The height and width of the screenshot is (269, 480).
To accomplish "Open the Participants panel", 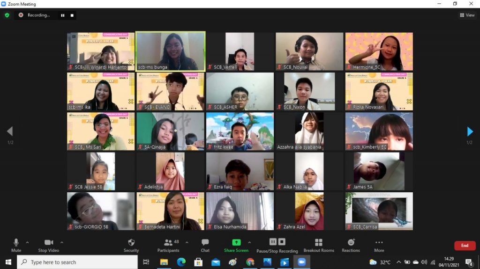I will [x=168, y=245].
